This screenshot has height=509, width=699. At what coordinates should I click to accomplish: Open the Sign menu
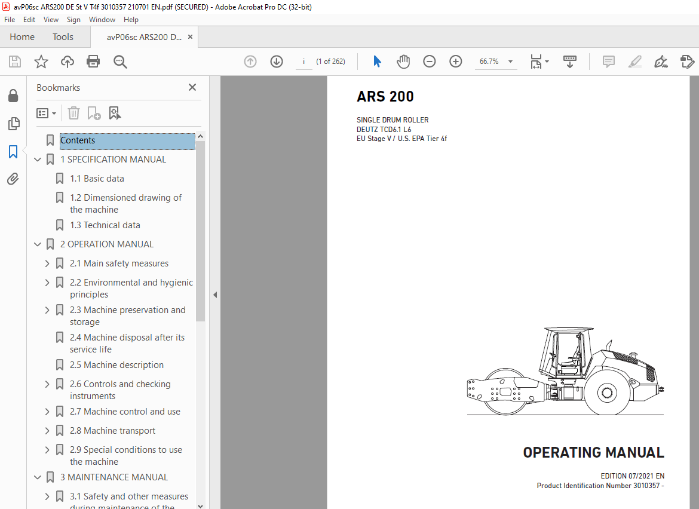point(73,20)
